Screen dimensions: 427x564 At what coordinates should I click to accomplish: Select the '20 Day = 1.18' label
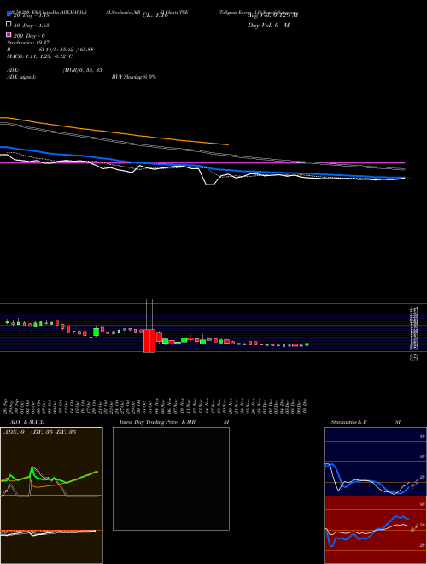tap(31, 15)
